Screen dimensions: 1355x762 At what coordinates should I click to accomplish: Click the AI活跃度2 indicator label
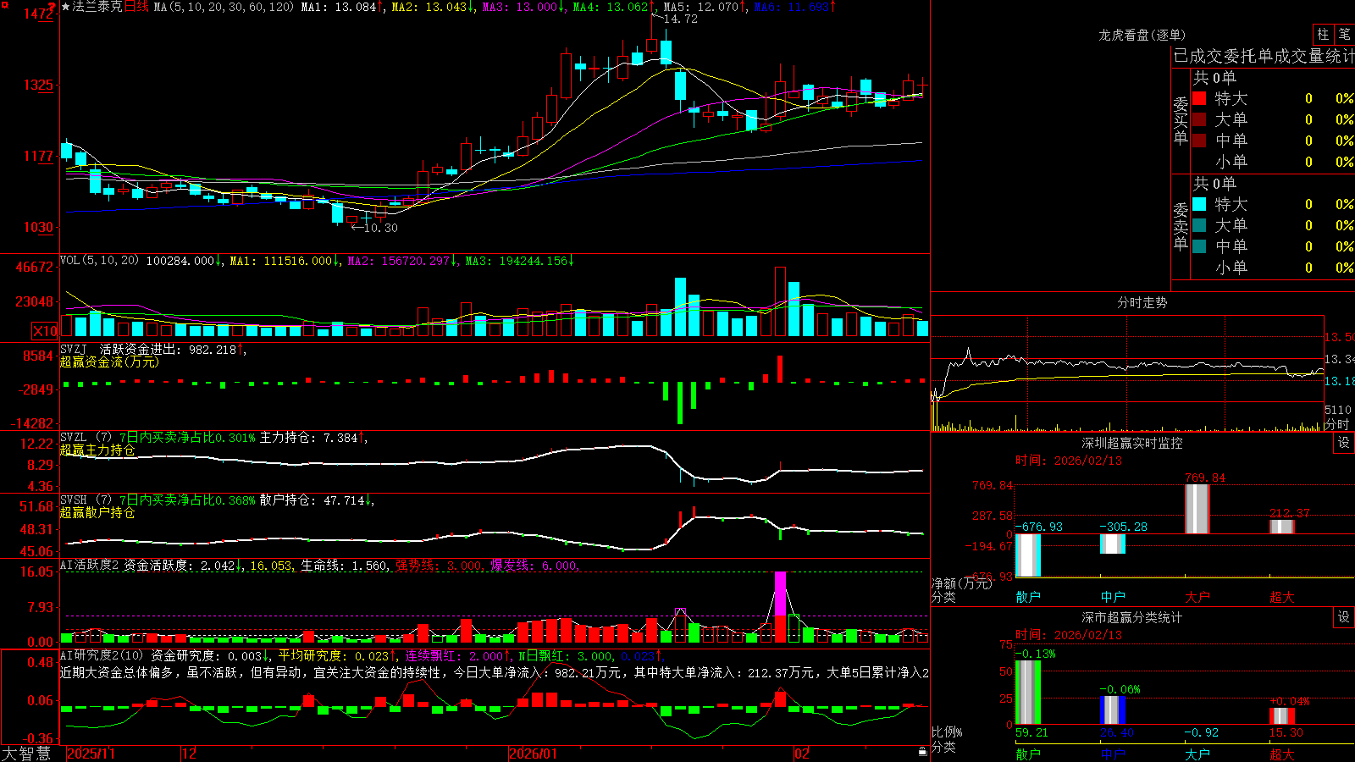90,566
